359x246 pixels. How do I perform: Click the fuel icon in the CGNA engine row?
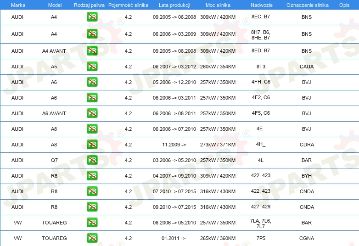[x=92, y=238]
